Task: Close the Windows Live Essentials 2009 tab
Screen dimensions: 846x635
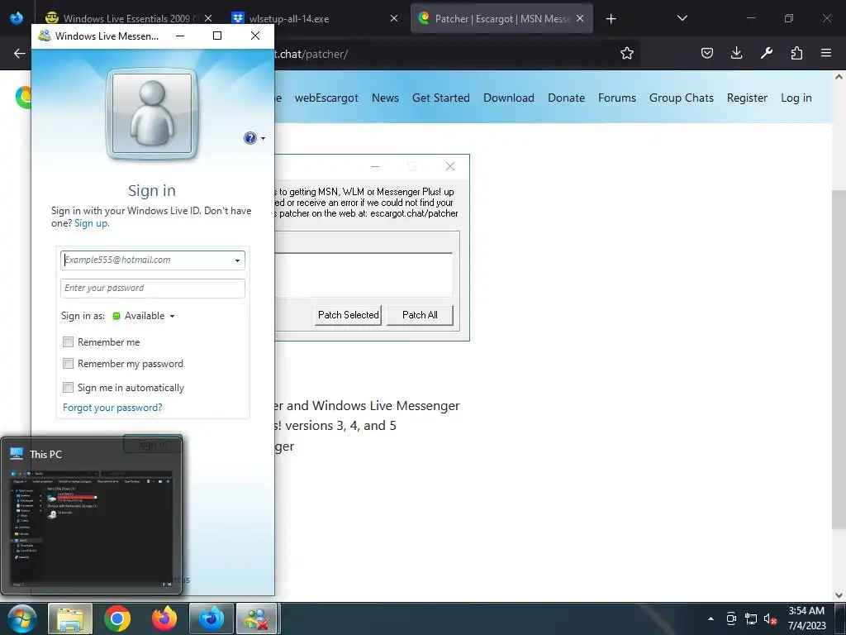Action: point(208,18)
